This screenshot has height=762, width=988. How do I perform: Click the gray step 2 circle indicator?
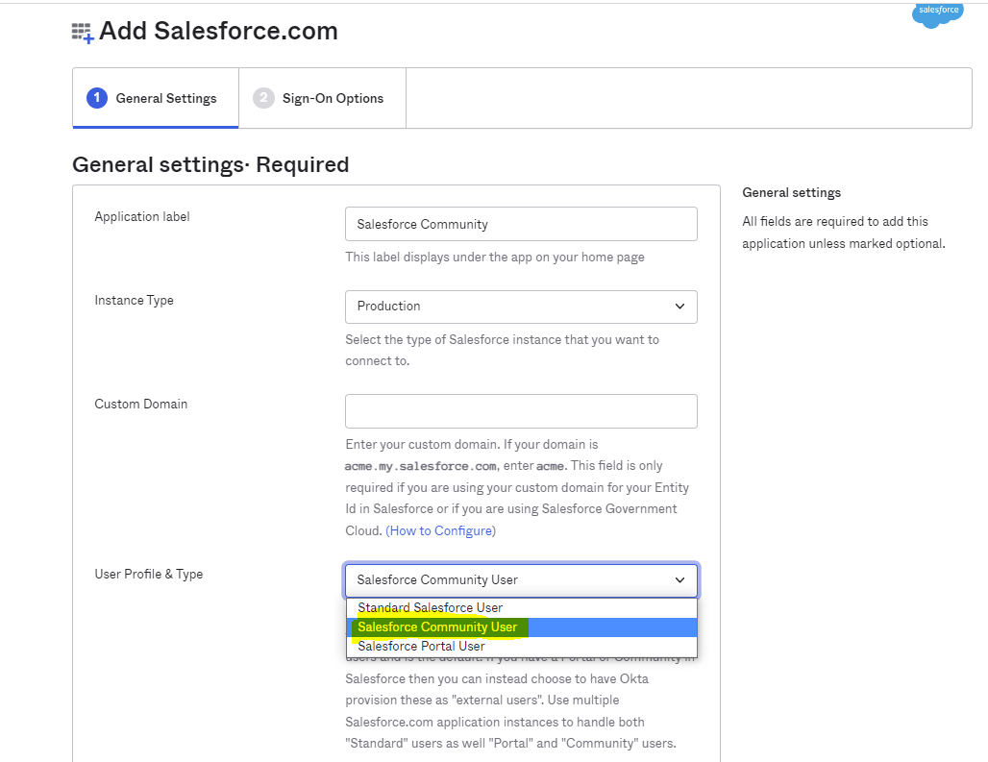click(x=263, y=97)
